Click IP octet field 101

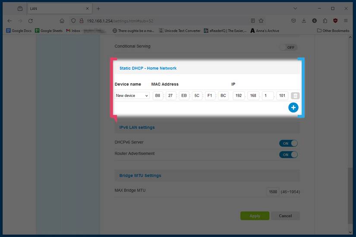[282, 96]
